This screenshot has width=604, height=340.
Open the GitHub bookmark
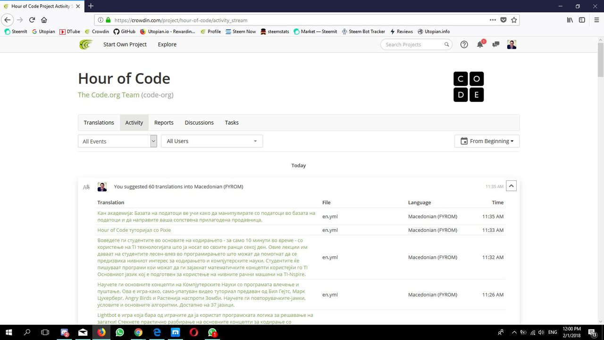click(125, 32)
